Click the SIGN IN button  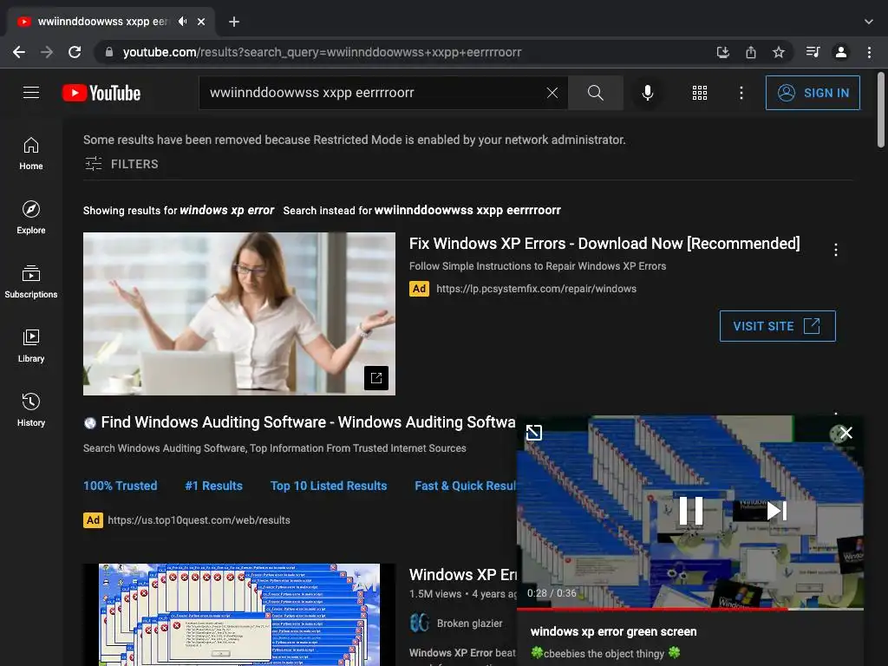[813, 93]
